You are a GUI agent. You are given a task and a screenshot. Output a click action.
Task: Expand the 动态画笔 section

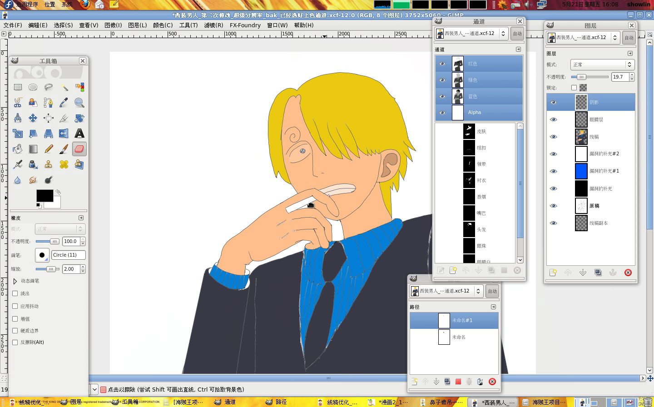[x=15, y=281]
